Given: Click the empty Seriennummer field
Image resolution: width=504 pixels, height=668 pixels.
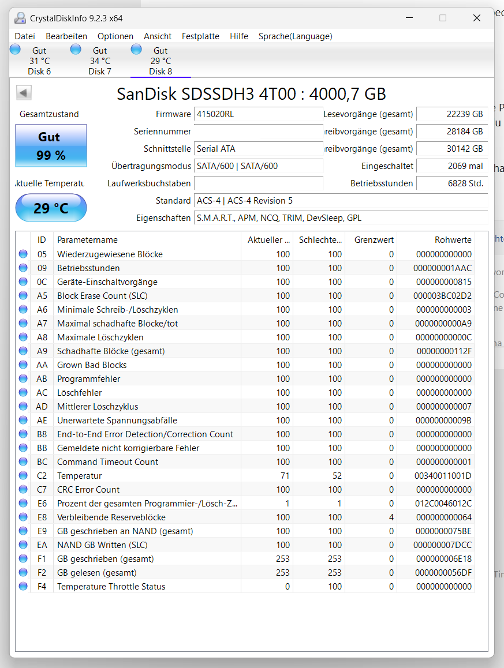Looking at the screenshot, I should point(259,132).
